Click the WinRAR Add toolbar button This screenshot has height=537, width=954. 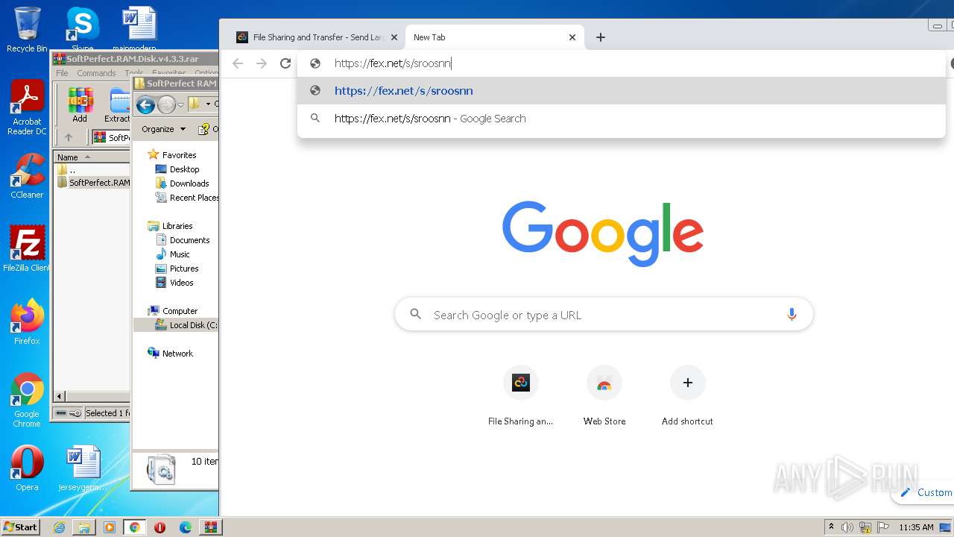click(x=80, y=105)
